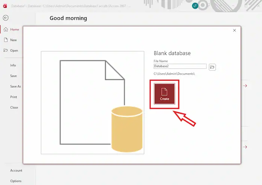Click the blank database preview image
The width and height of the screenshot is (262, 185).
point(92,102)
